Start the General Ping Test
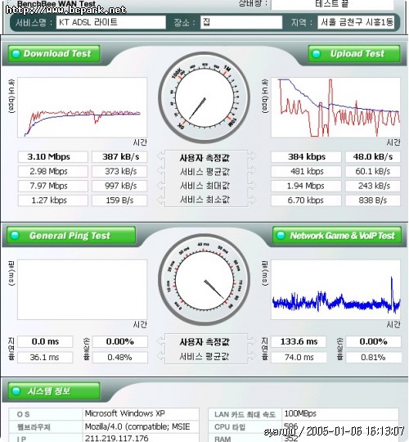 [x=71, y=236]
